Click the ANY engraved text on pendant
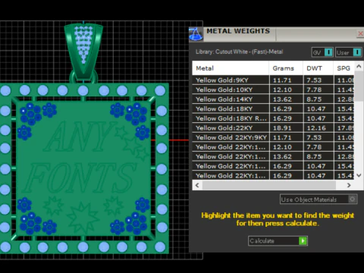Viewport: 364px width, 273px height. coord(80,136)
